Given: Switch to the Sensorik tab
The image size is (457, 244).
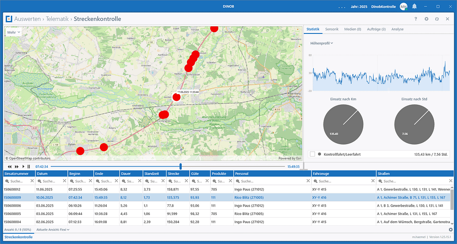Looking at the screenshot, I should (x=332, y=29).
